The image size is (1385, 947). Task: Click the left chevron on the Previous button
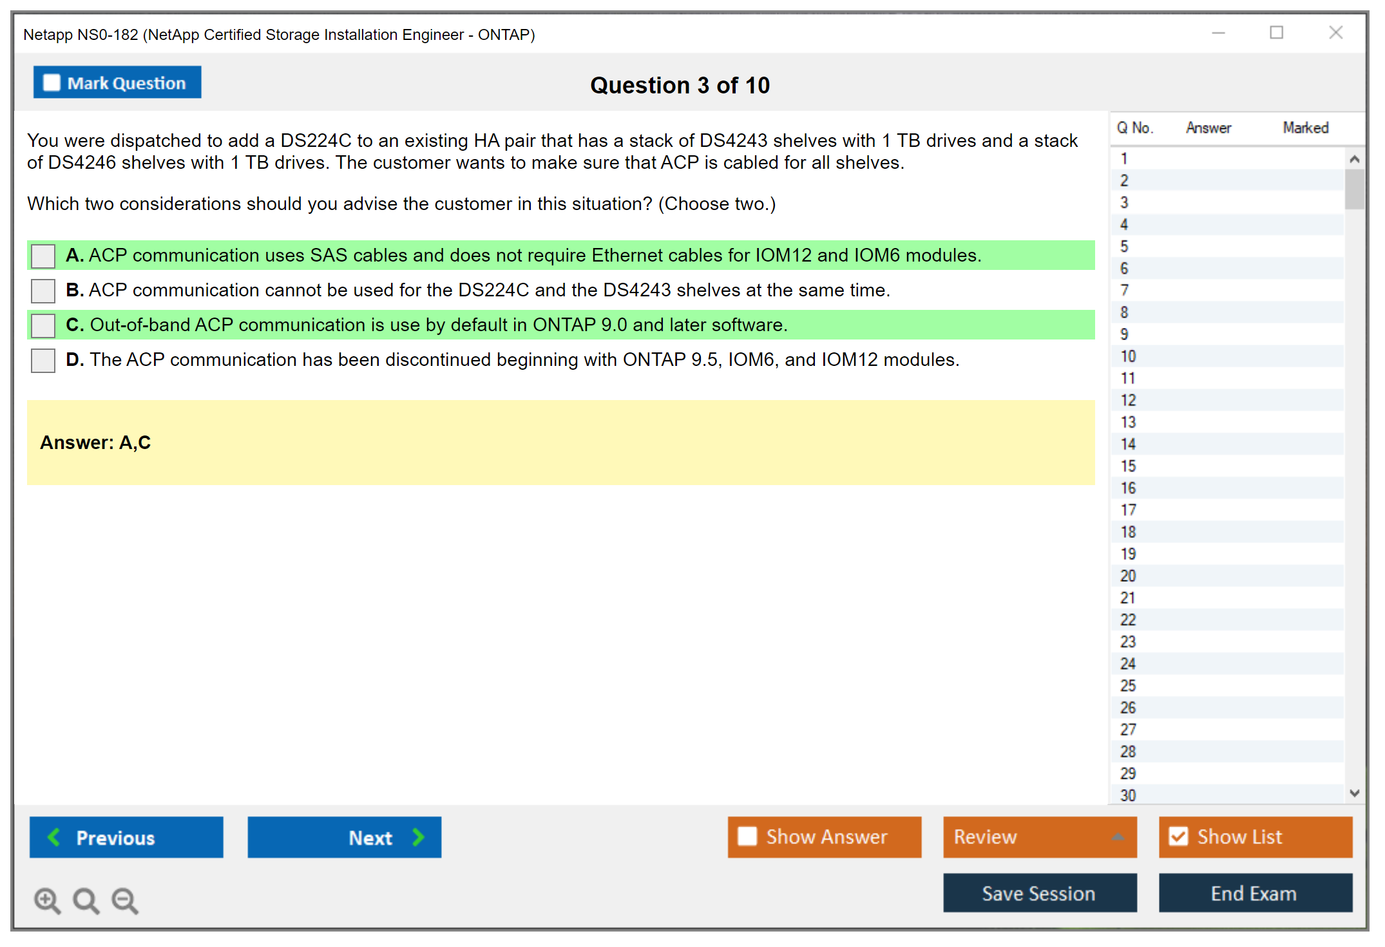click(x=54, y=837)
